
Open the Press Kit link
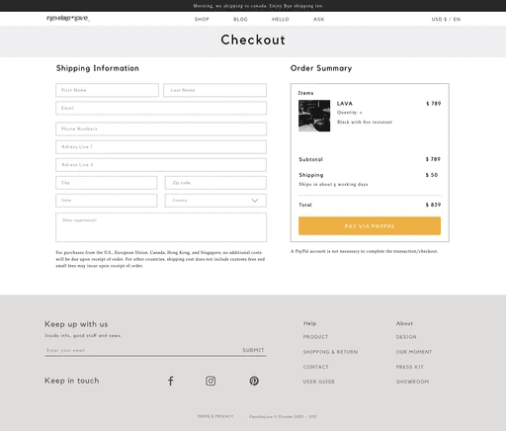tap(409, 367)
